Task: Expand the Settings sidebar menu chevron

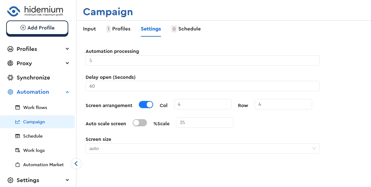Action: click(x=67, y=180)
